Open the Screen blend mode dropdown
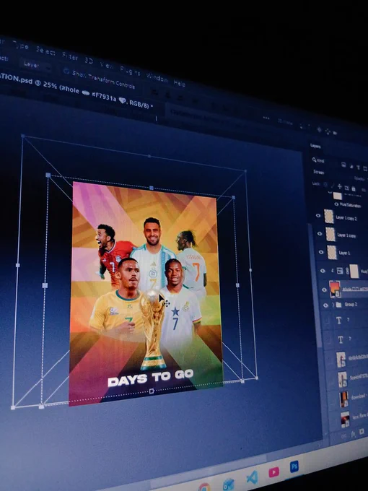 [x=319, y=172]
